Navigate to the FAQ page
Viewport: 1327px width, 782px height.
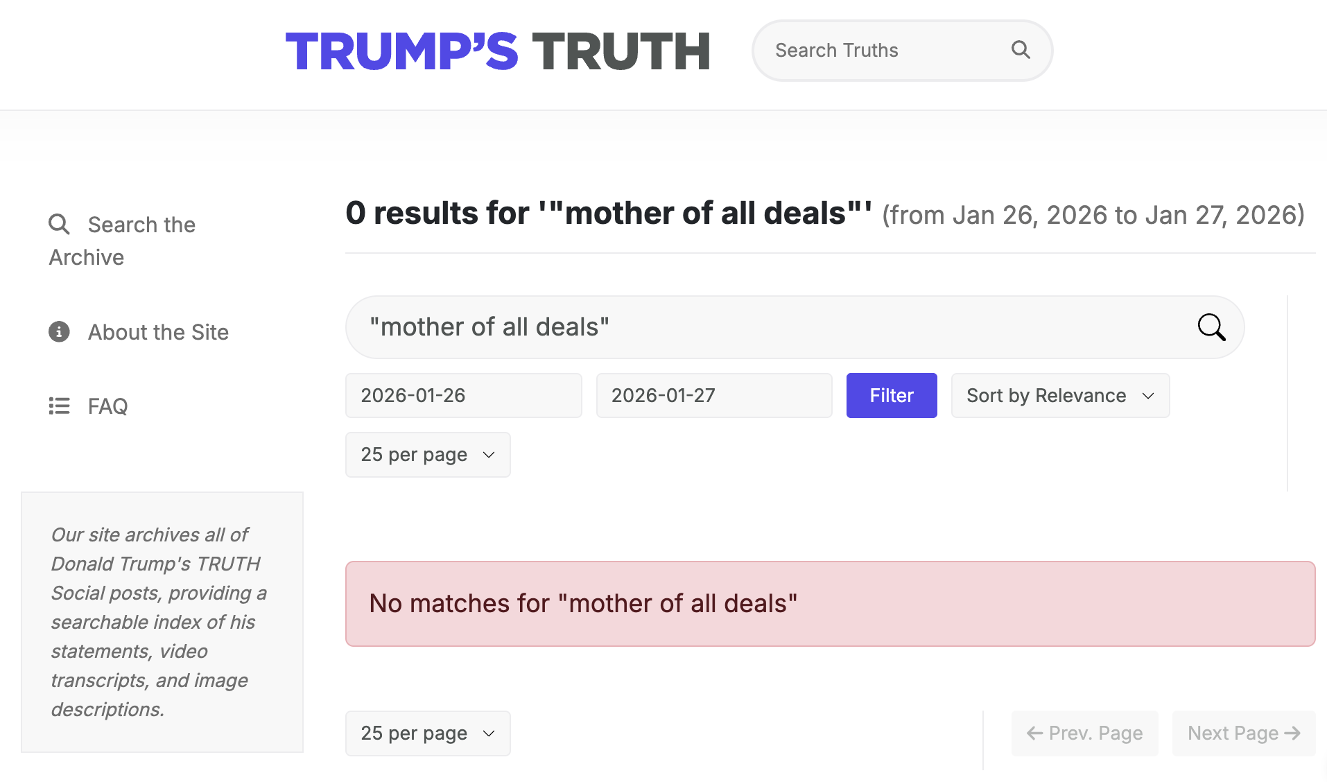(107, 406)
